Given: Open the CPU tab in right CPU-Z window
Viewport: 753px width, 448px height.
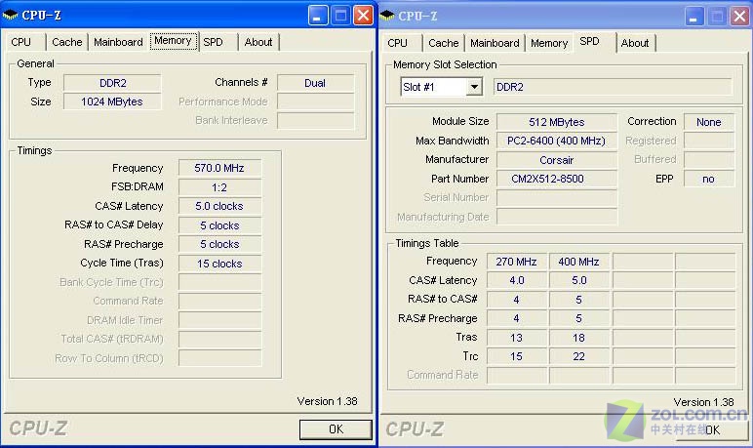Looking at the screenshot, I should (398, 43).
